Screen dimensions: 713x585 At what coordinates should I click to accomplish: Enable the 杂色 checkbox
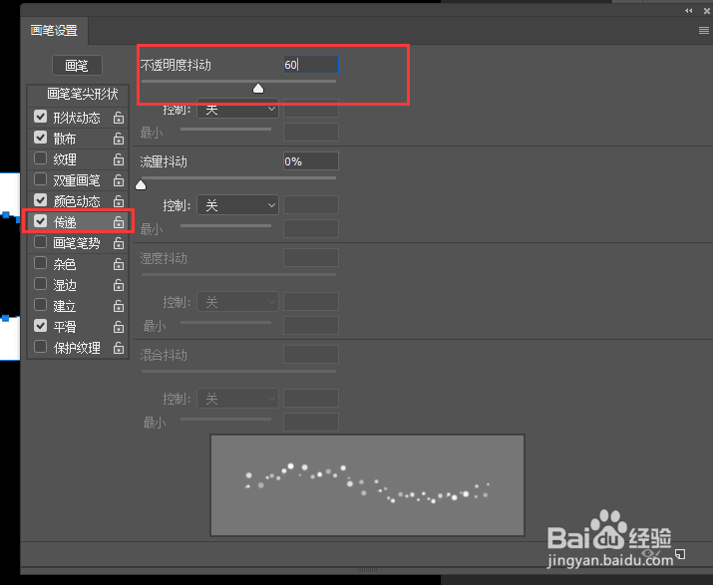pyautogui.click(x=41, y=263)
